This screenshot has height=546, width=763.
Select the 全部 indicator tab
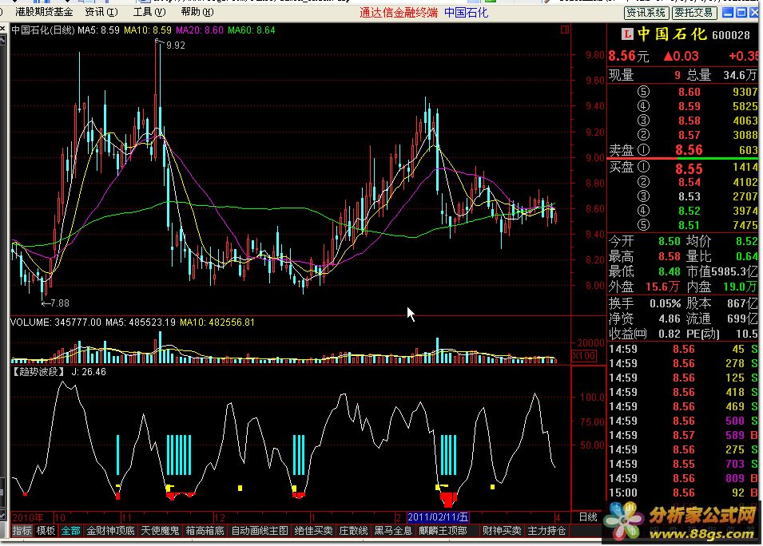(70, 531)
